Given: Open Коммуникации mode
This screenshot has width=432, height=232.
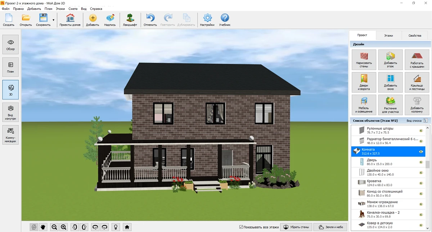Looking at the screenshot, I should point(10,135).
